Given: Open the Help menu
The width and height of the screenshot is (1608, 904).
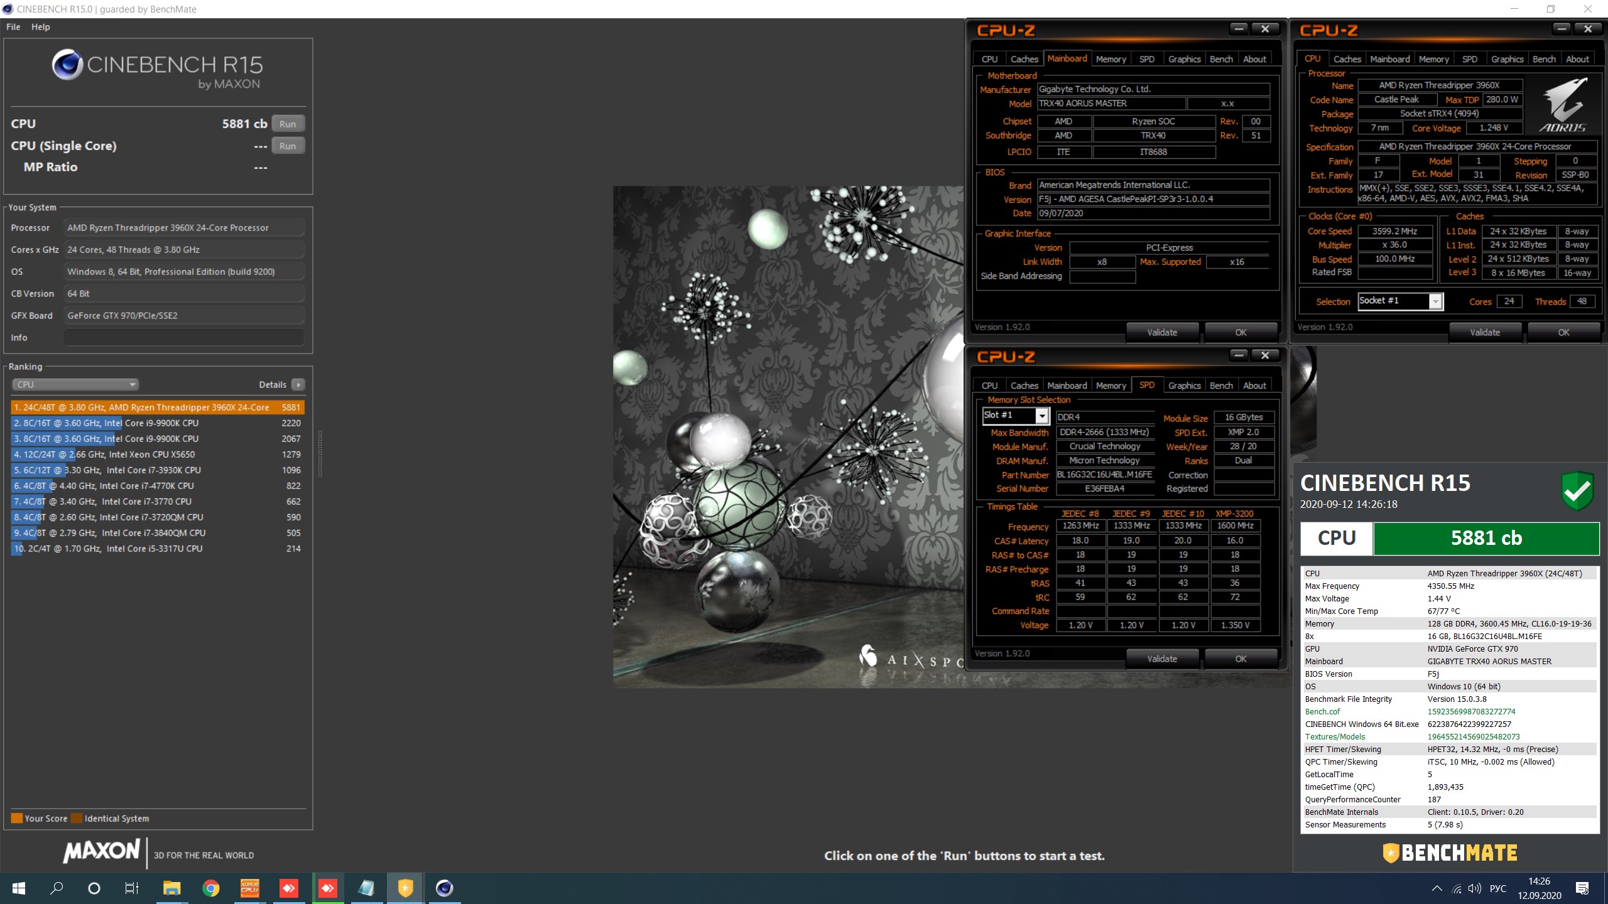Looking at the screenshot, I should pyautogui.click(x=40, y=27).
